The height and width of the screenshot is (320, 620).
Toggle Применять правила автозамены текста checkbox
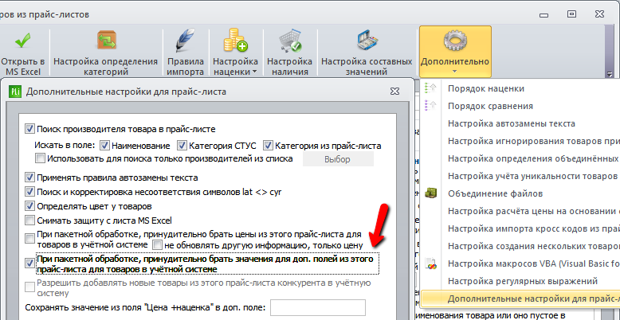(x=29, y=178)
